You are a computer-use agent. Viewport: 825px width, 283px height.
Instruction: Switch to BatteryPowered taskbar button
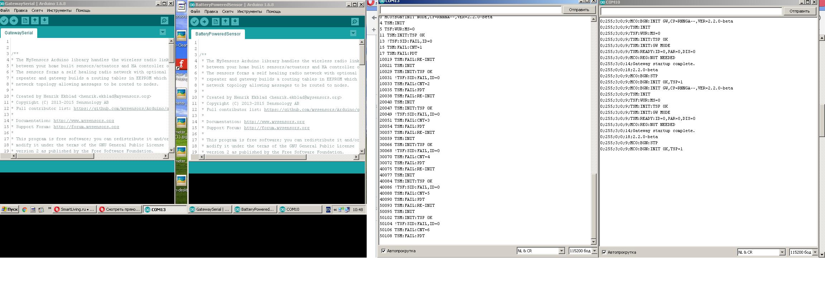coord(255,210)
